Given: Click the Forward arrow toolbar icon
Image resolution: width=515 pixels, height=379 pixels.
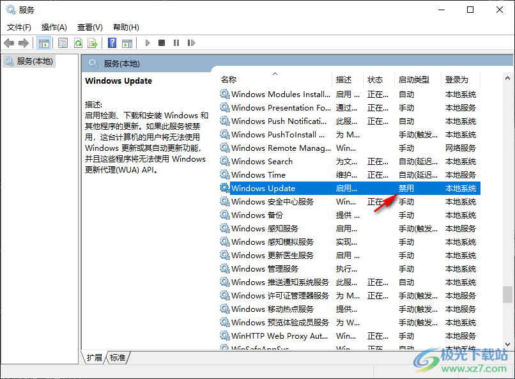Looking at the screenshot, I should click(x=24, y=43).
